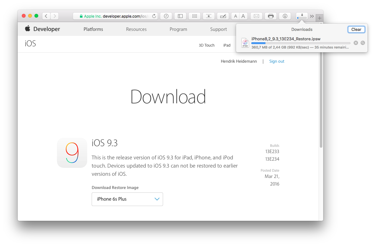Screen dimensions: 377x246
Task: Click the download progress bar
Action: [301, 43]
